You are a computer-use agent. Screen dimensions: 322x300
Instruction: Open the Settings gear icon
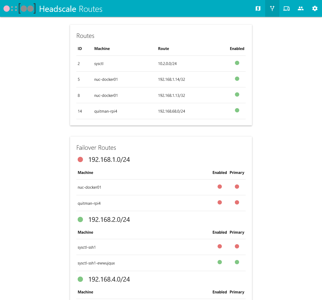[315, 8]
